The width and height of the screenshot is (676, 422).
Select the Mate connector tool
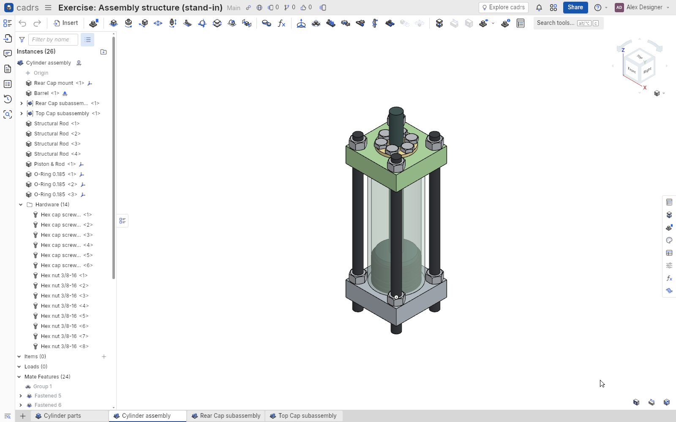pos(301,23)
